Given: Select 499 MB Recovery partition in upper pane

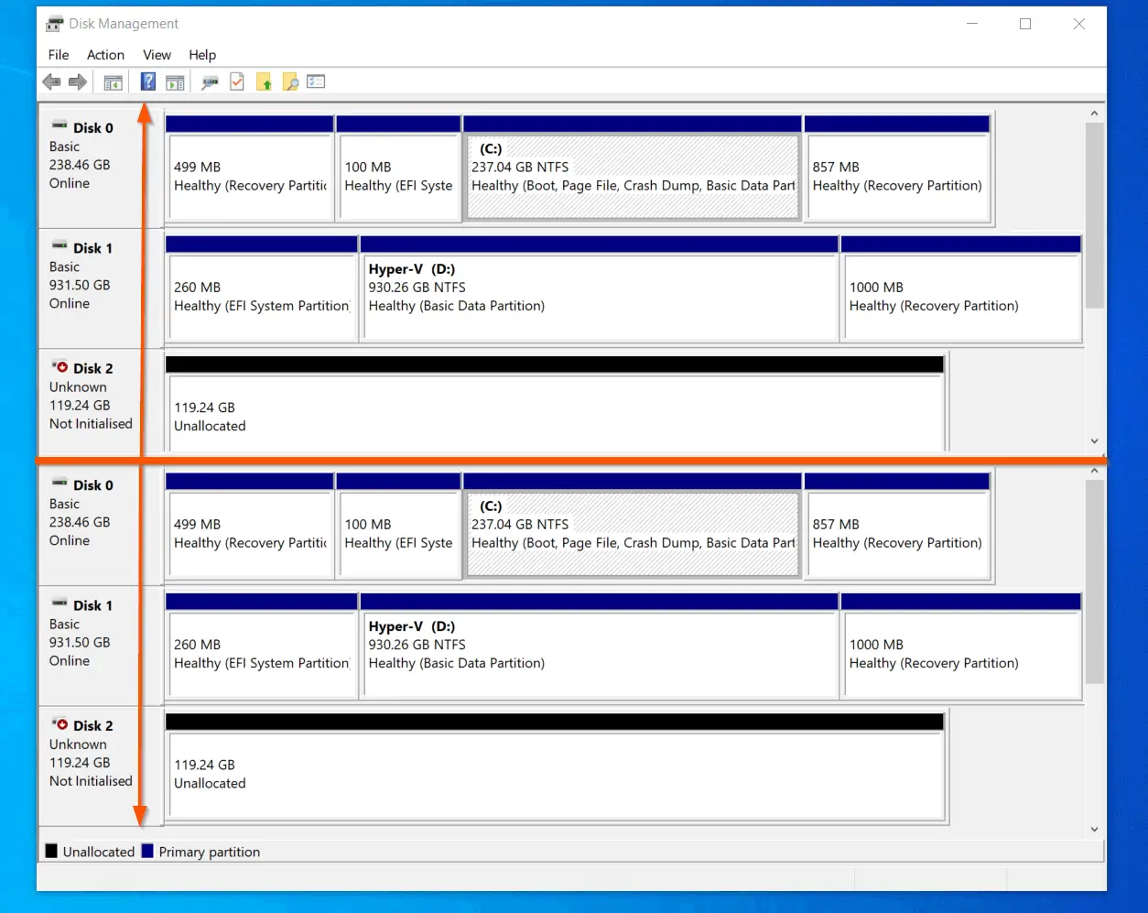Looking at the screenshot, I should 249,168.
